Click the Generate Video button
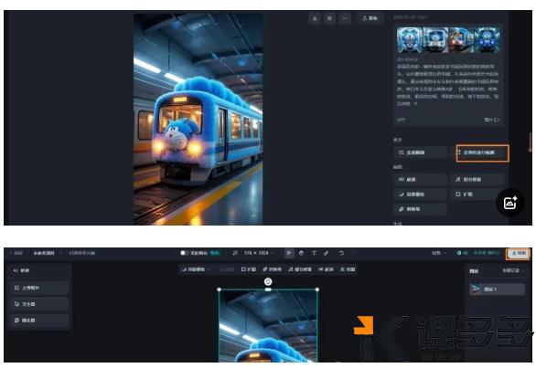 (x=421, y=152)
